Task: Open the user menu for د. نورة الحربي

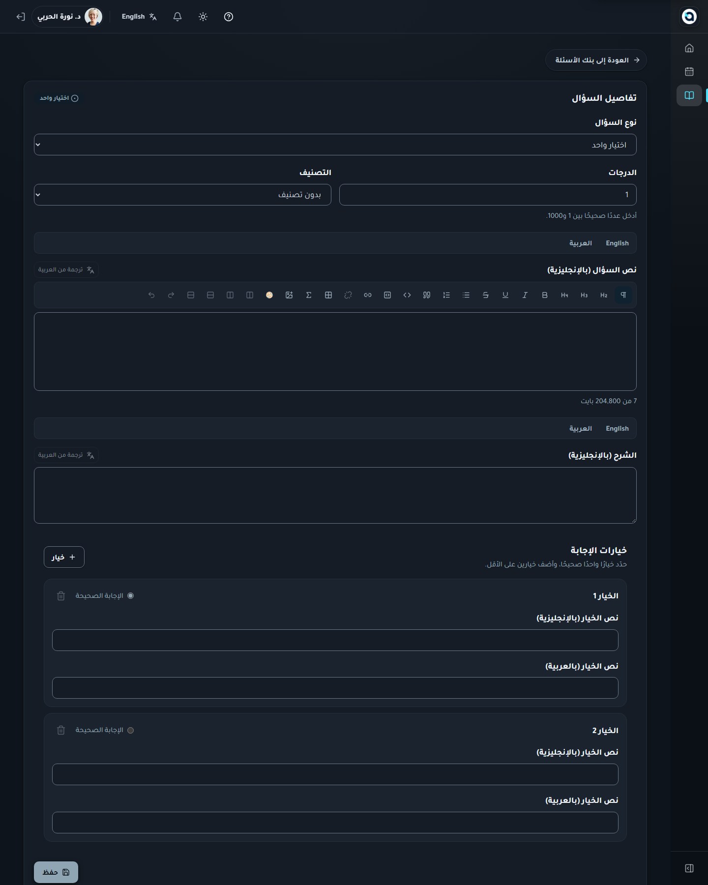Action: (68, 17)
